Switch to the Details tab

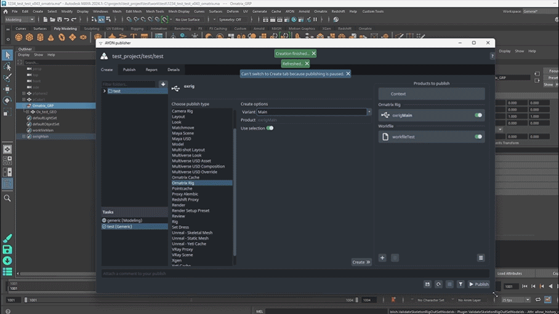tap(174, 70)
